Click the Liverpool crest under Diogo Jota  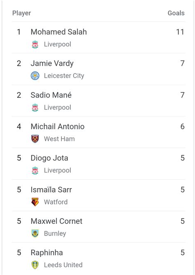coord(35,170)
